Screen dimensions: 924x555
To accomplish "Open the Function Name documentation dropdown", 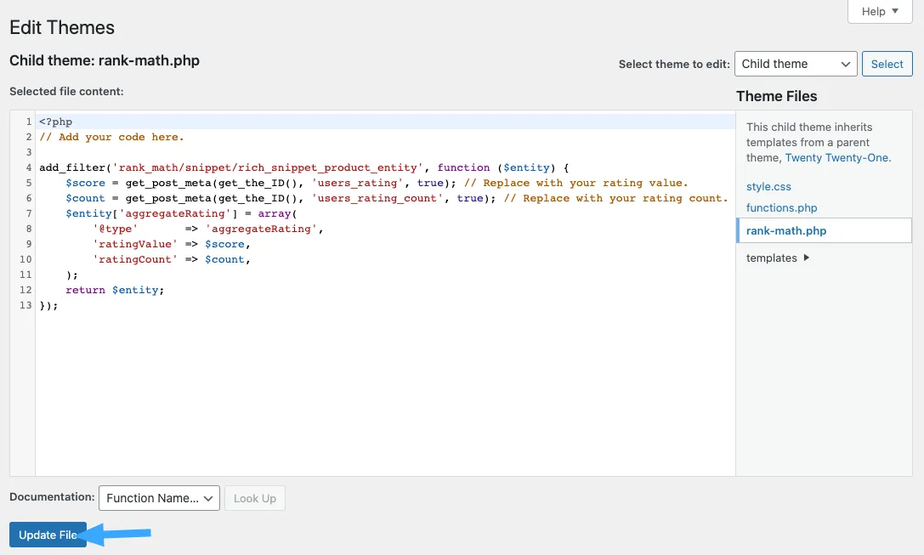I will (159, 498).
